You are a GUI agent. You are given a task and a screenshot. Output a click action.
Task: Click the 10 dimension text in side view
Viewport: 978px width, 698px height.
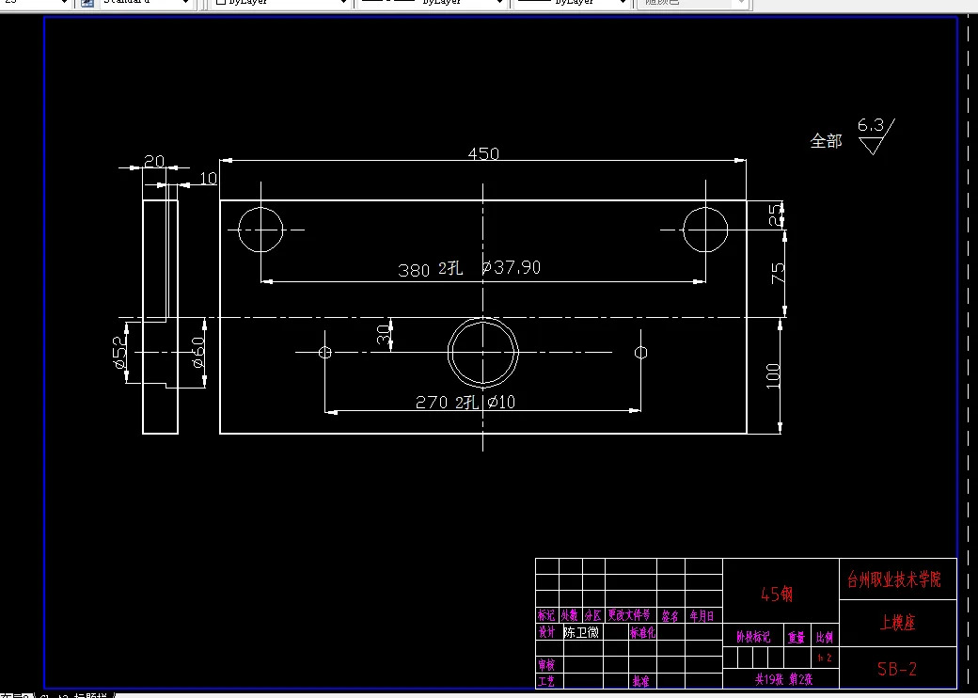[209, 179]
